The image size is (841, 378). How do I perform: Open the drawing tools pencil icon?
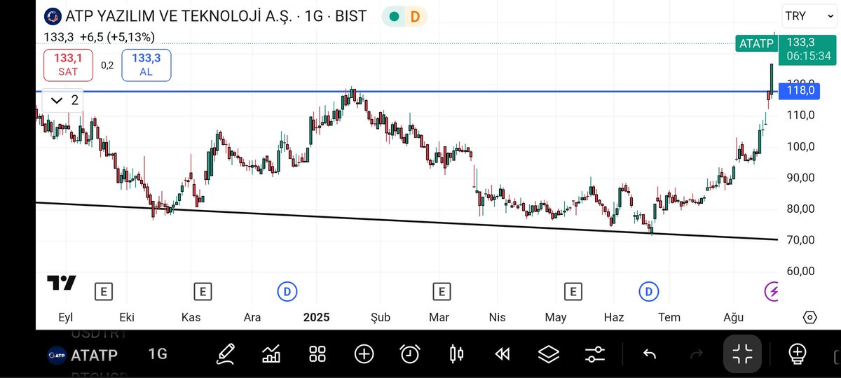point(225,353)
